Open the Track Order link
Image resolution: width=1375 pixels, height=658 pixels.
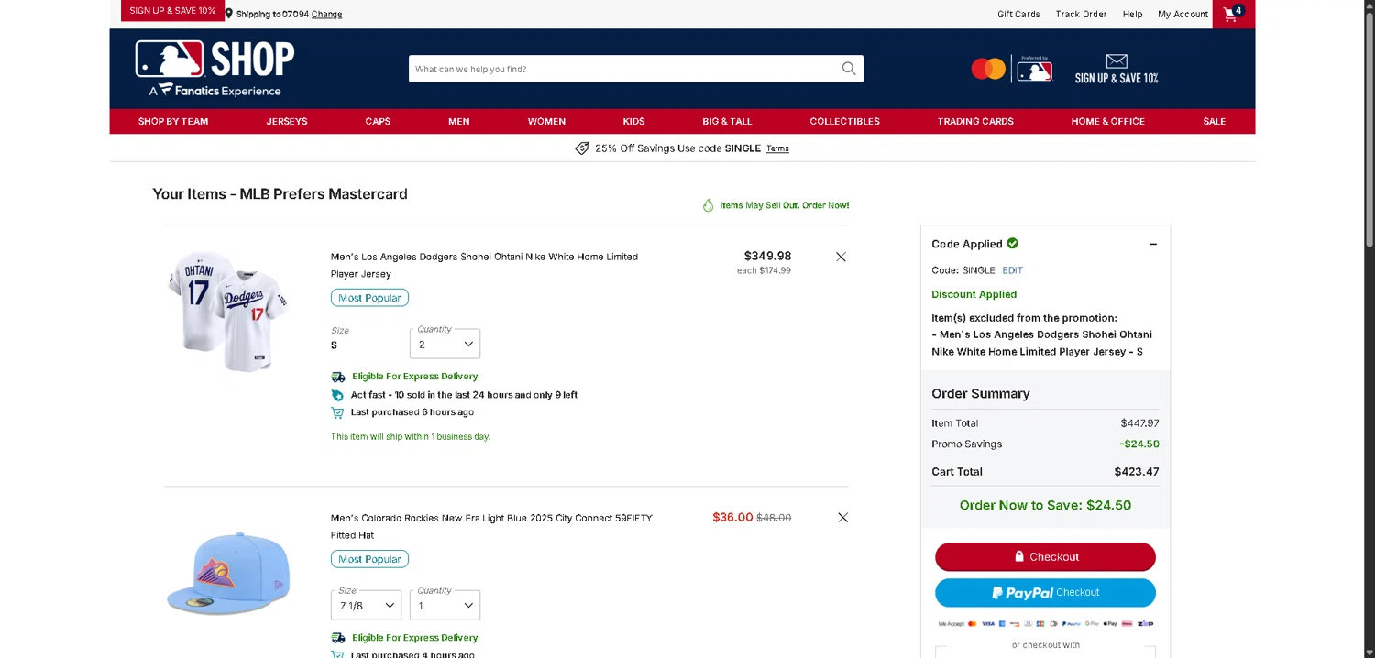1081,14
